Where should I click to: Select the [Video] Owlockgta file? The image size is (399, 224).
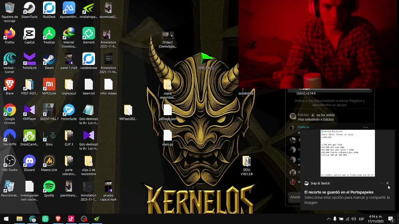point(168,40)
